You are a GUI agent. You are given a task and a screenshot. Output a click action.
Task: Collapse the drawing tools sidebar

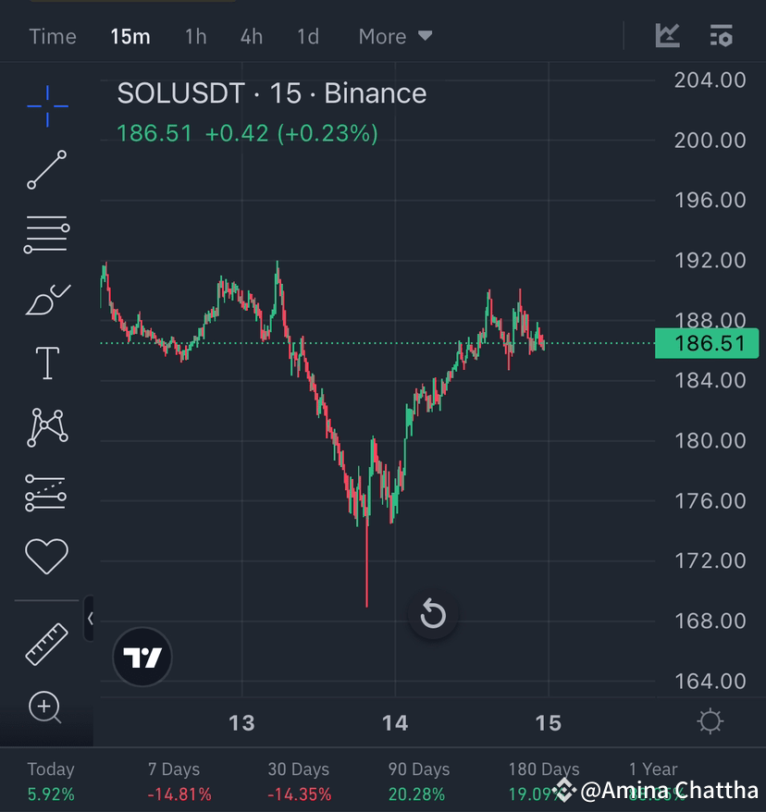(x=89, y=618)
